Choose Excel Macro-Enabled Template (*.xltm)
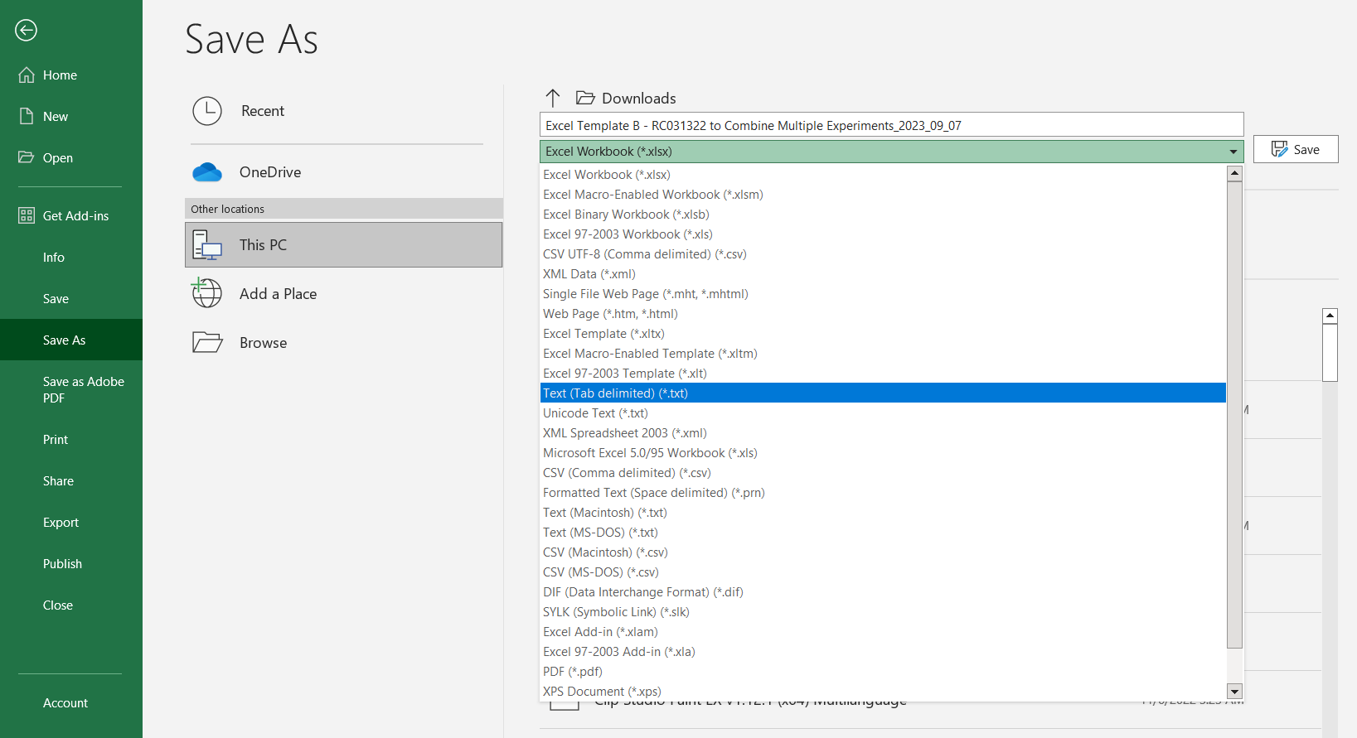This screenshot has height=738, width=1357. pos(883,354)
